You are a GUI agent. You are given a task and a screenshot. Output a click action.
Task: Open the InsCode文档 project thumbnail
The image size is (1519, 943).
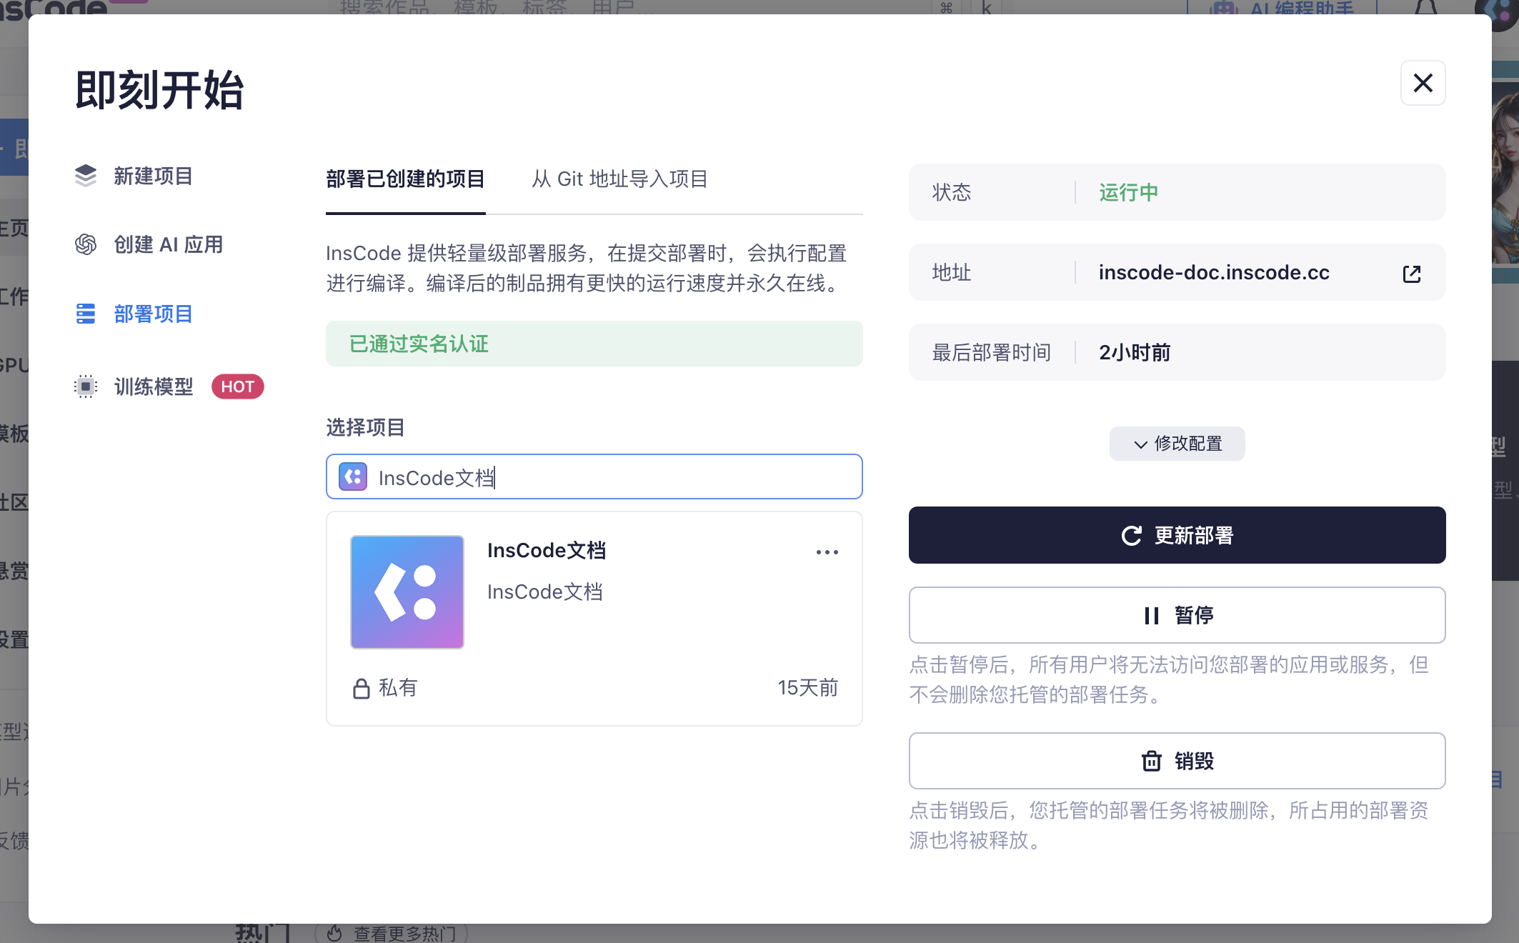click(407, 592)
